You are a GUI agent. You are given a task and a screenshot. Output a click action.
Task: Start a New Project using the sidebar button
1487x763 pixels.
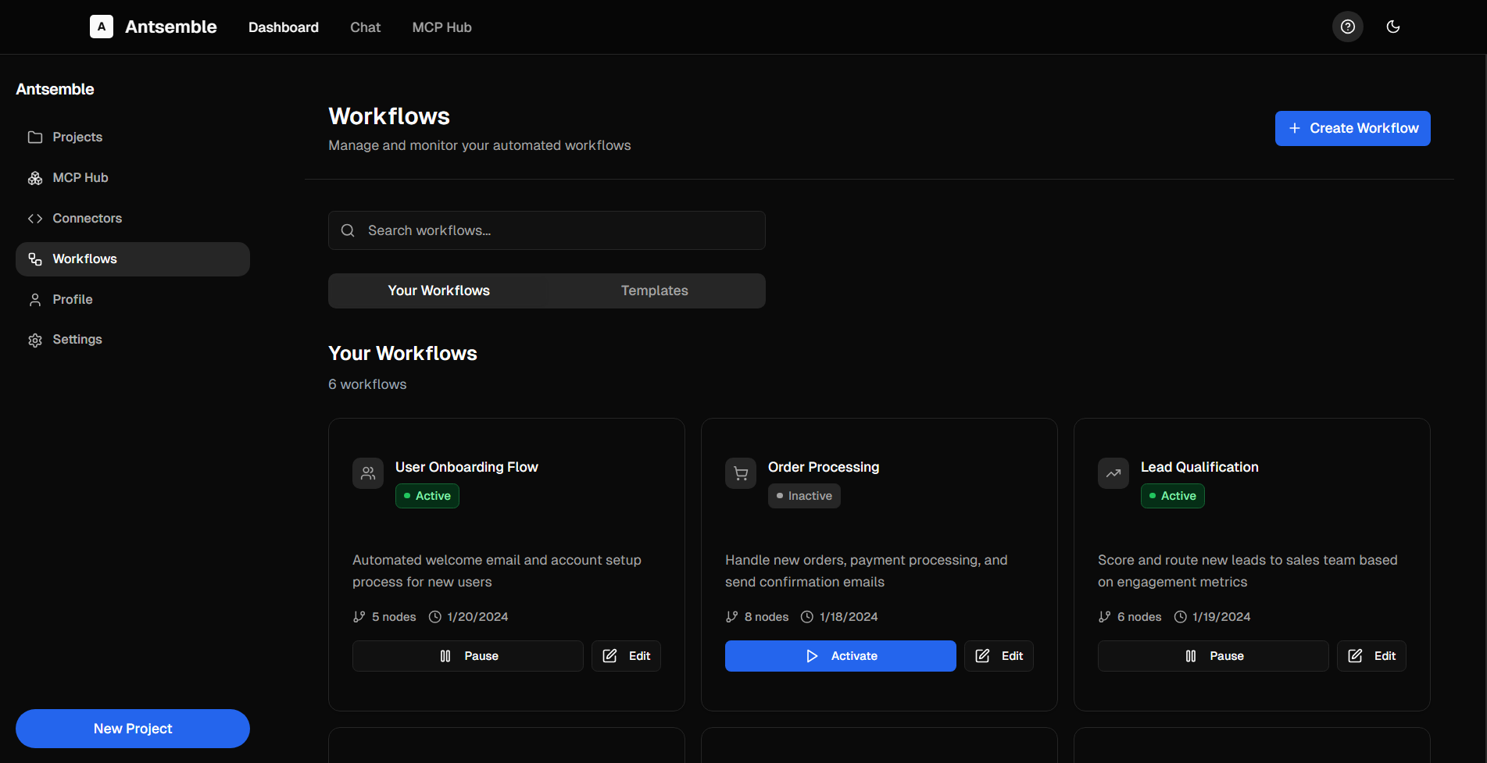click(x=132, y=728)
